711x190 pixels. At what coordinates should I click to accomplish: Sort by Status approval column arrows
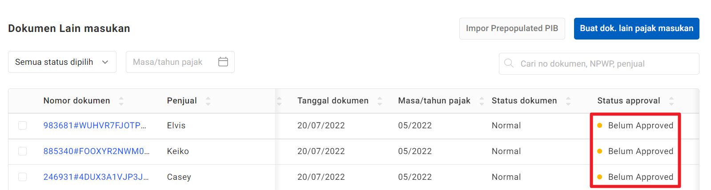[x=671, y=101]
